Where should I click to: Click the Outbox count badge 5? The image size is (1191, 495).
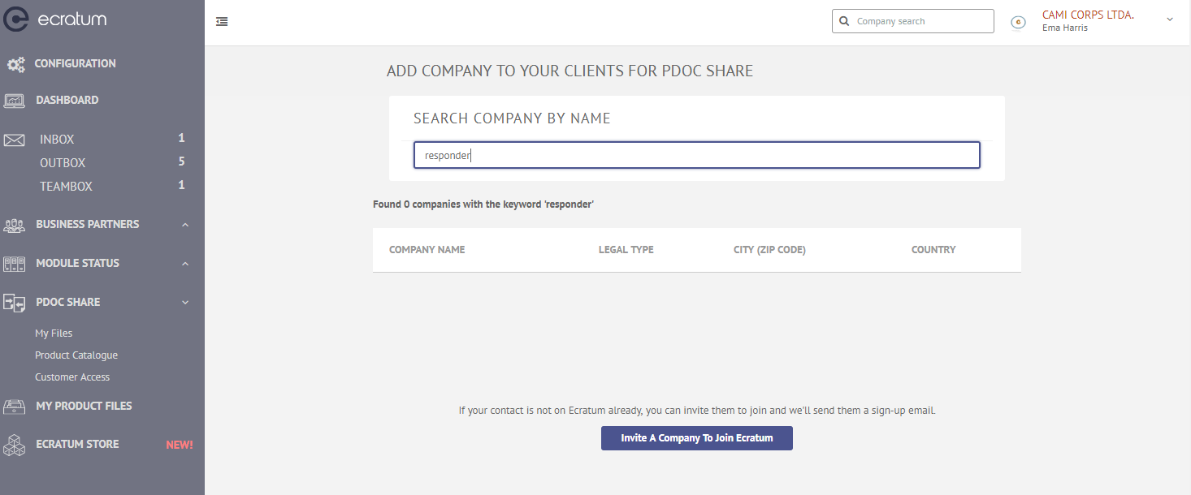182,162
